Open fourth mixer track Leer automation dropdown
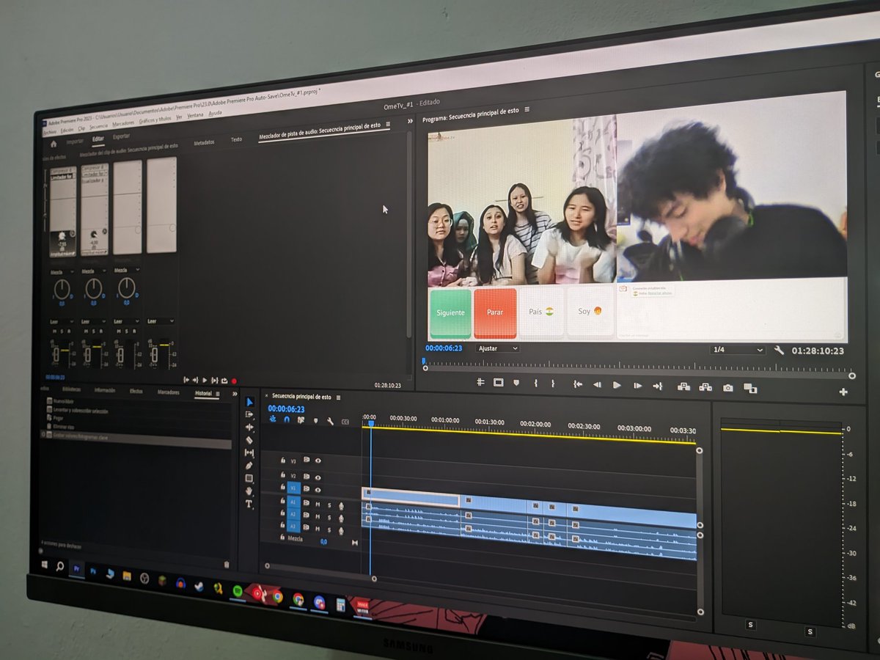Viewport: 880px width, 660px height. (161, 321)
